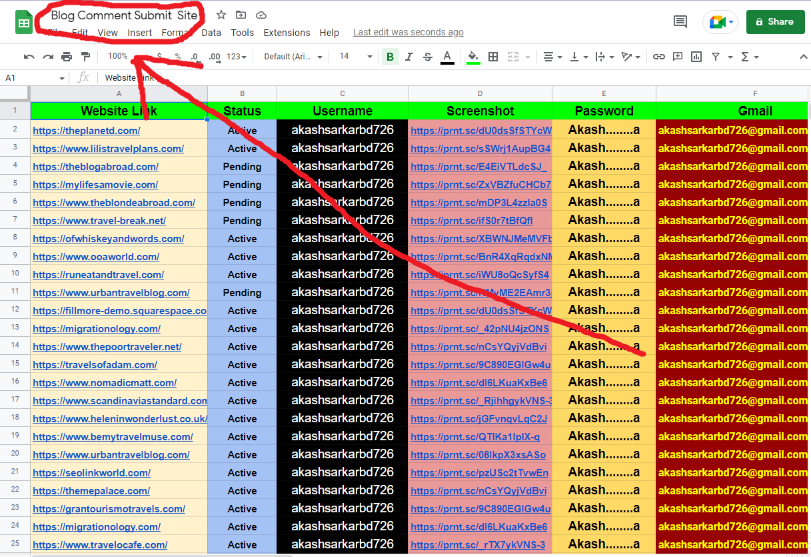The image size is (811, 557).
Task: Toggle italic formatting
Action: click(408, 57)
